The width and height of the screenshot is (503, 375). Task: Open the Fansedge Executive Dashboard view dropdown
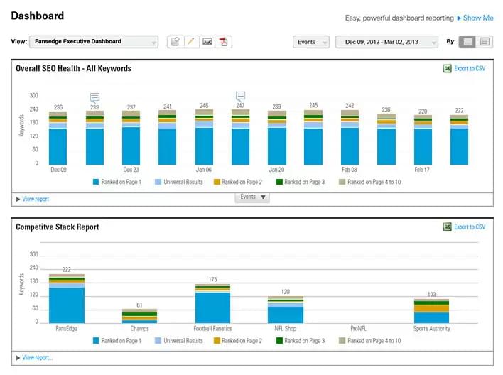point(94,42)
